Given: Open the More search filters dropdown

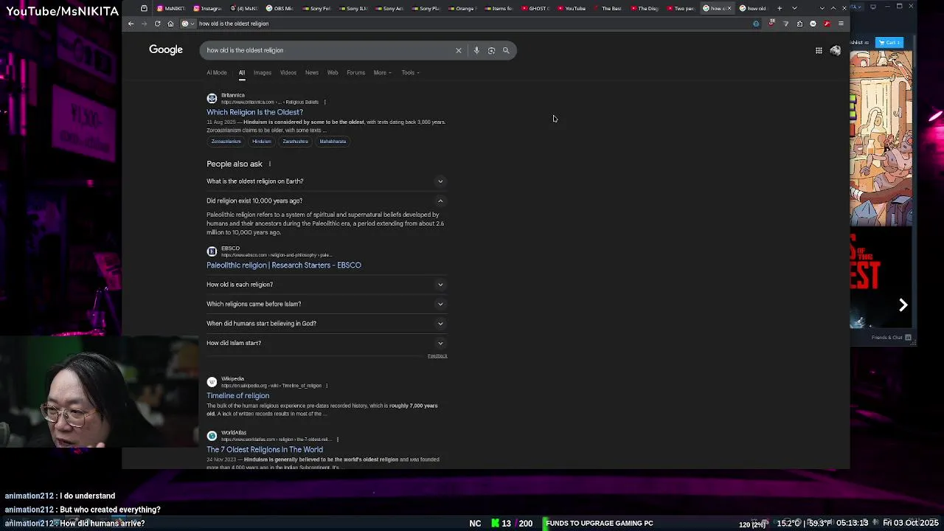Looking at the screenshot, I should coord(382,72).
